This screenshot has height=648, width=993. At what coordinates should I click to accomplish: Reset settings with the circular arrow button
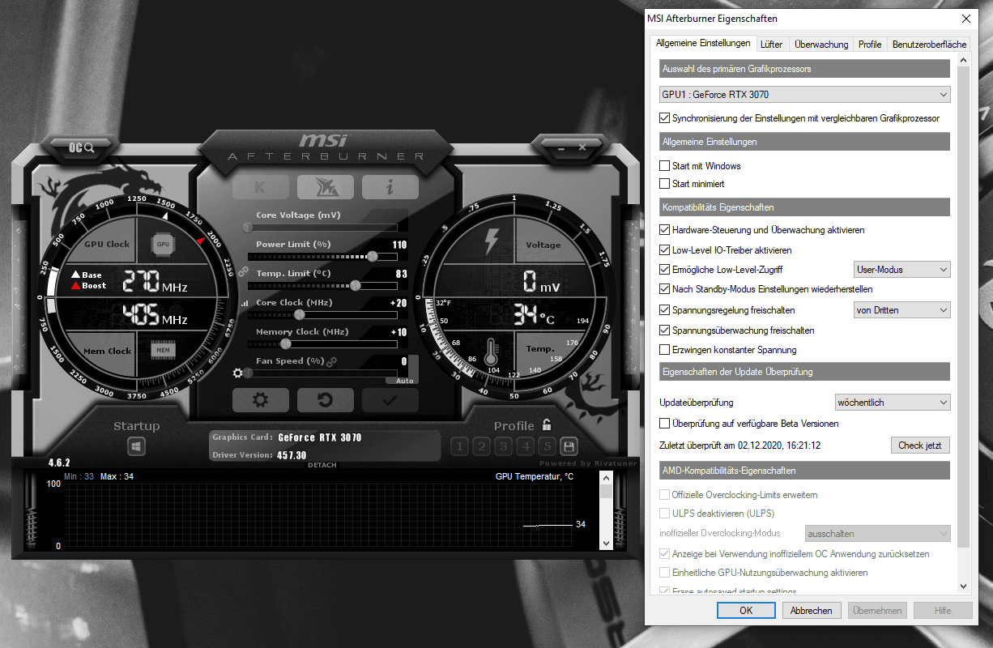pyautogui.click(x=325, y=400)
